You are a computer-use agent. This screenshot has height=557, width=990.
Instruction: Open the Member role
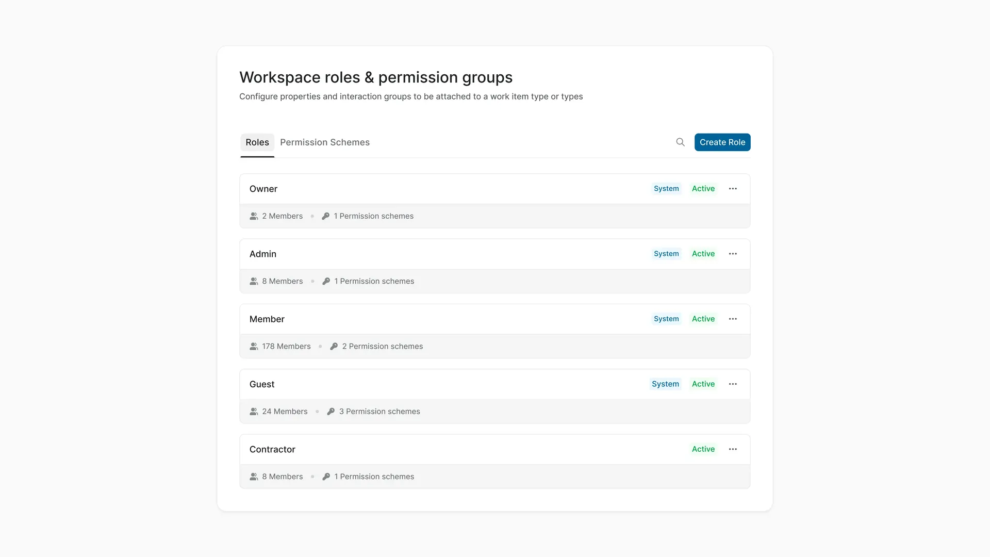click(x=267, y=319)
